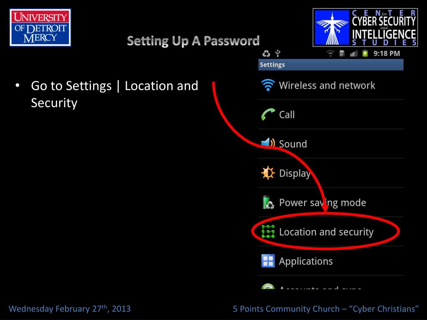This screenshot has height=320, width=427.
Task: Click the battery indicator in status bar
Action: tap(365, 53)
